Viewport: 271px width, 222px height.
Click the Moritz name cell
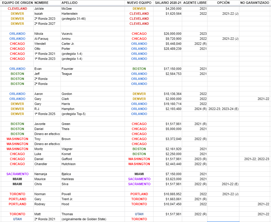tap(47, 149)
